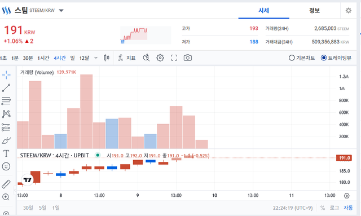Open the 지표 indicators button

tap(126, 58)
